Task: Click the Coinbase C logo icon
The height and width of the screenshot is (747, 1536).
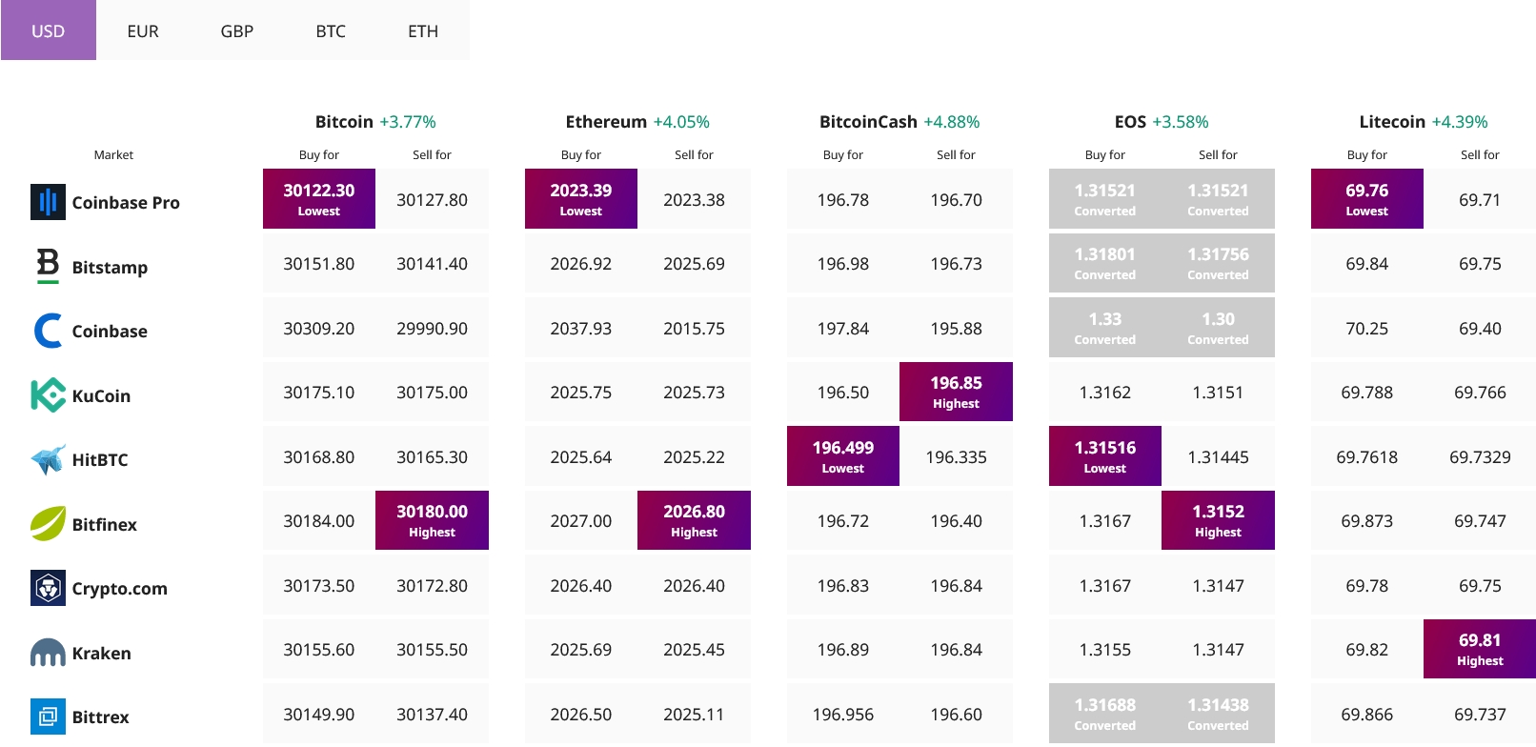Action: 48,331
